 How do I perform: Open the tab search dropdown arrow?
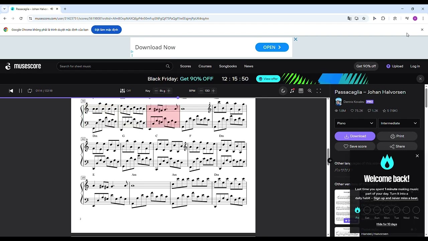click(x=4, y=9)
